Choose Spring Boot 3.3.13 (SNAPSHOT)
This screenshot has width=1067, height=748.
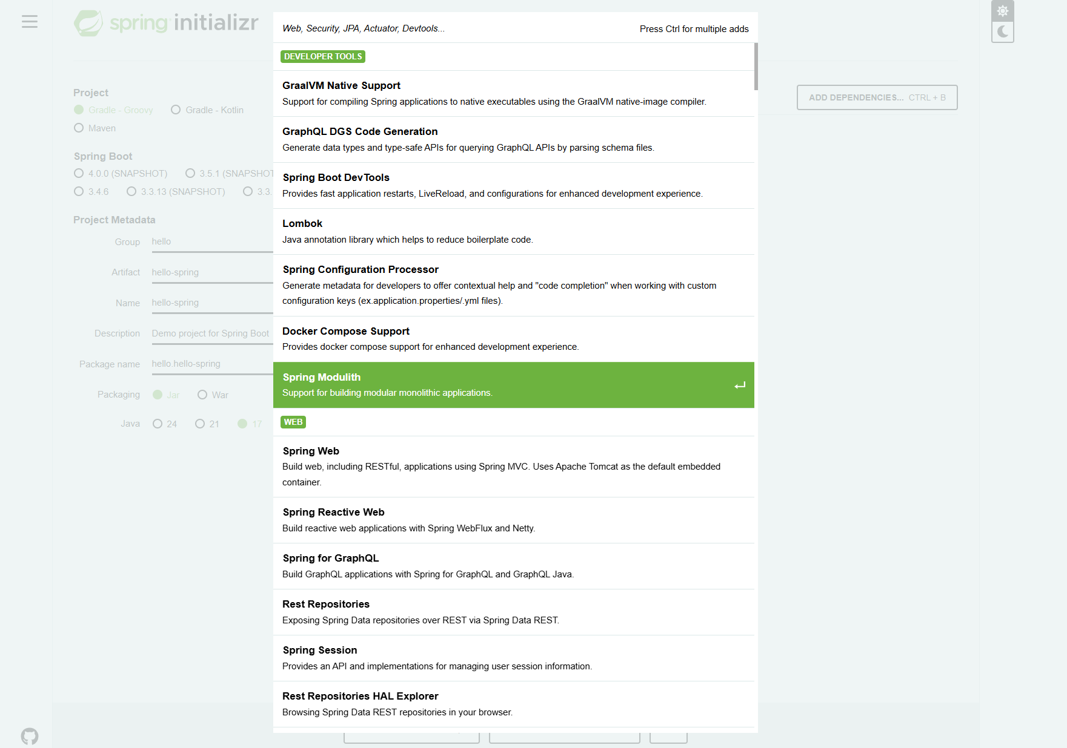pos(176,191)
